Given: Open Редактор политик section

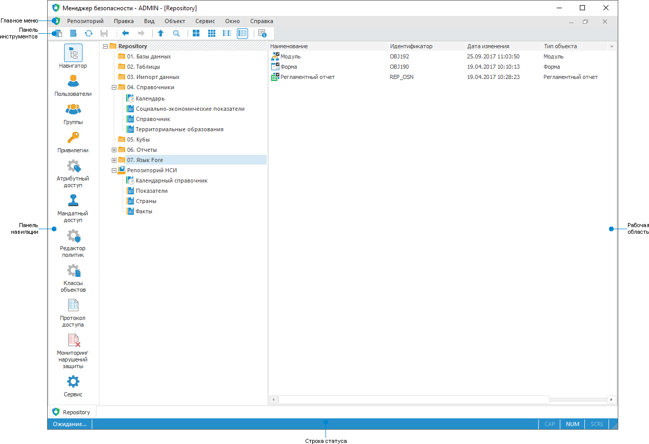Looking at the screenshot, I should [x=73, y=244].
